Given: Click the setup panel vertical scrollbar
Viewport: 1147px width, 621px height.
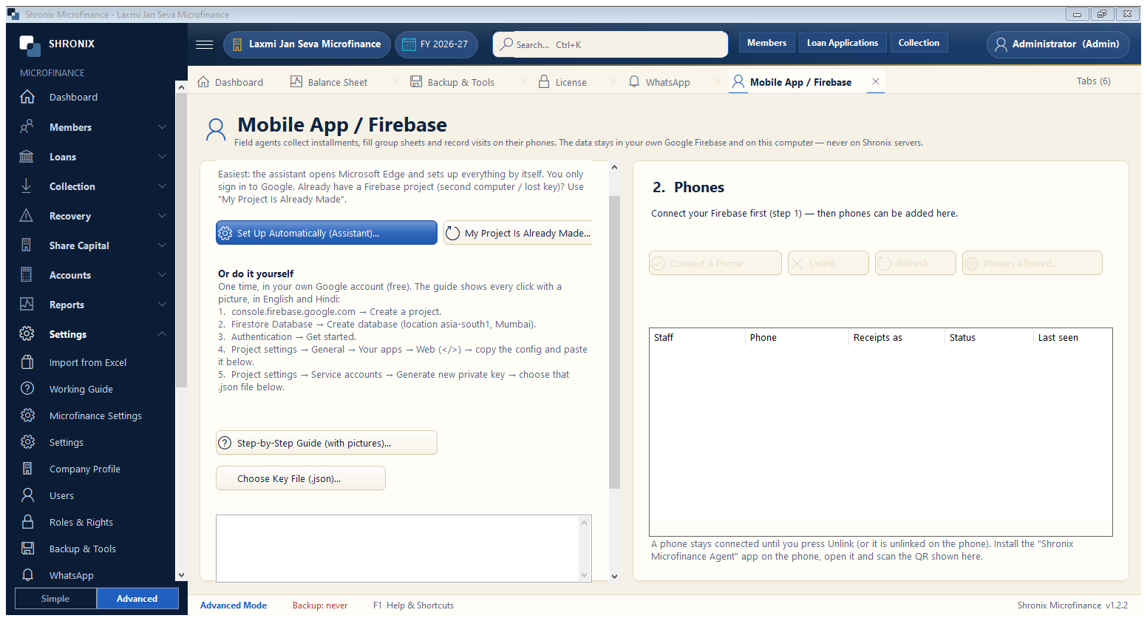Looking at the screenshot, I should 614,342.
